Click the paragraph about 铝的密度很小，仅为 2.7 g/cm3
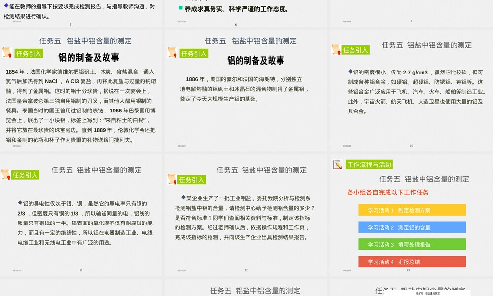 [416, 92]
